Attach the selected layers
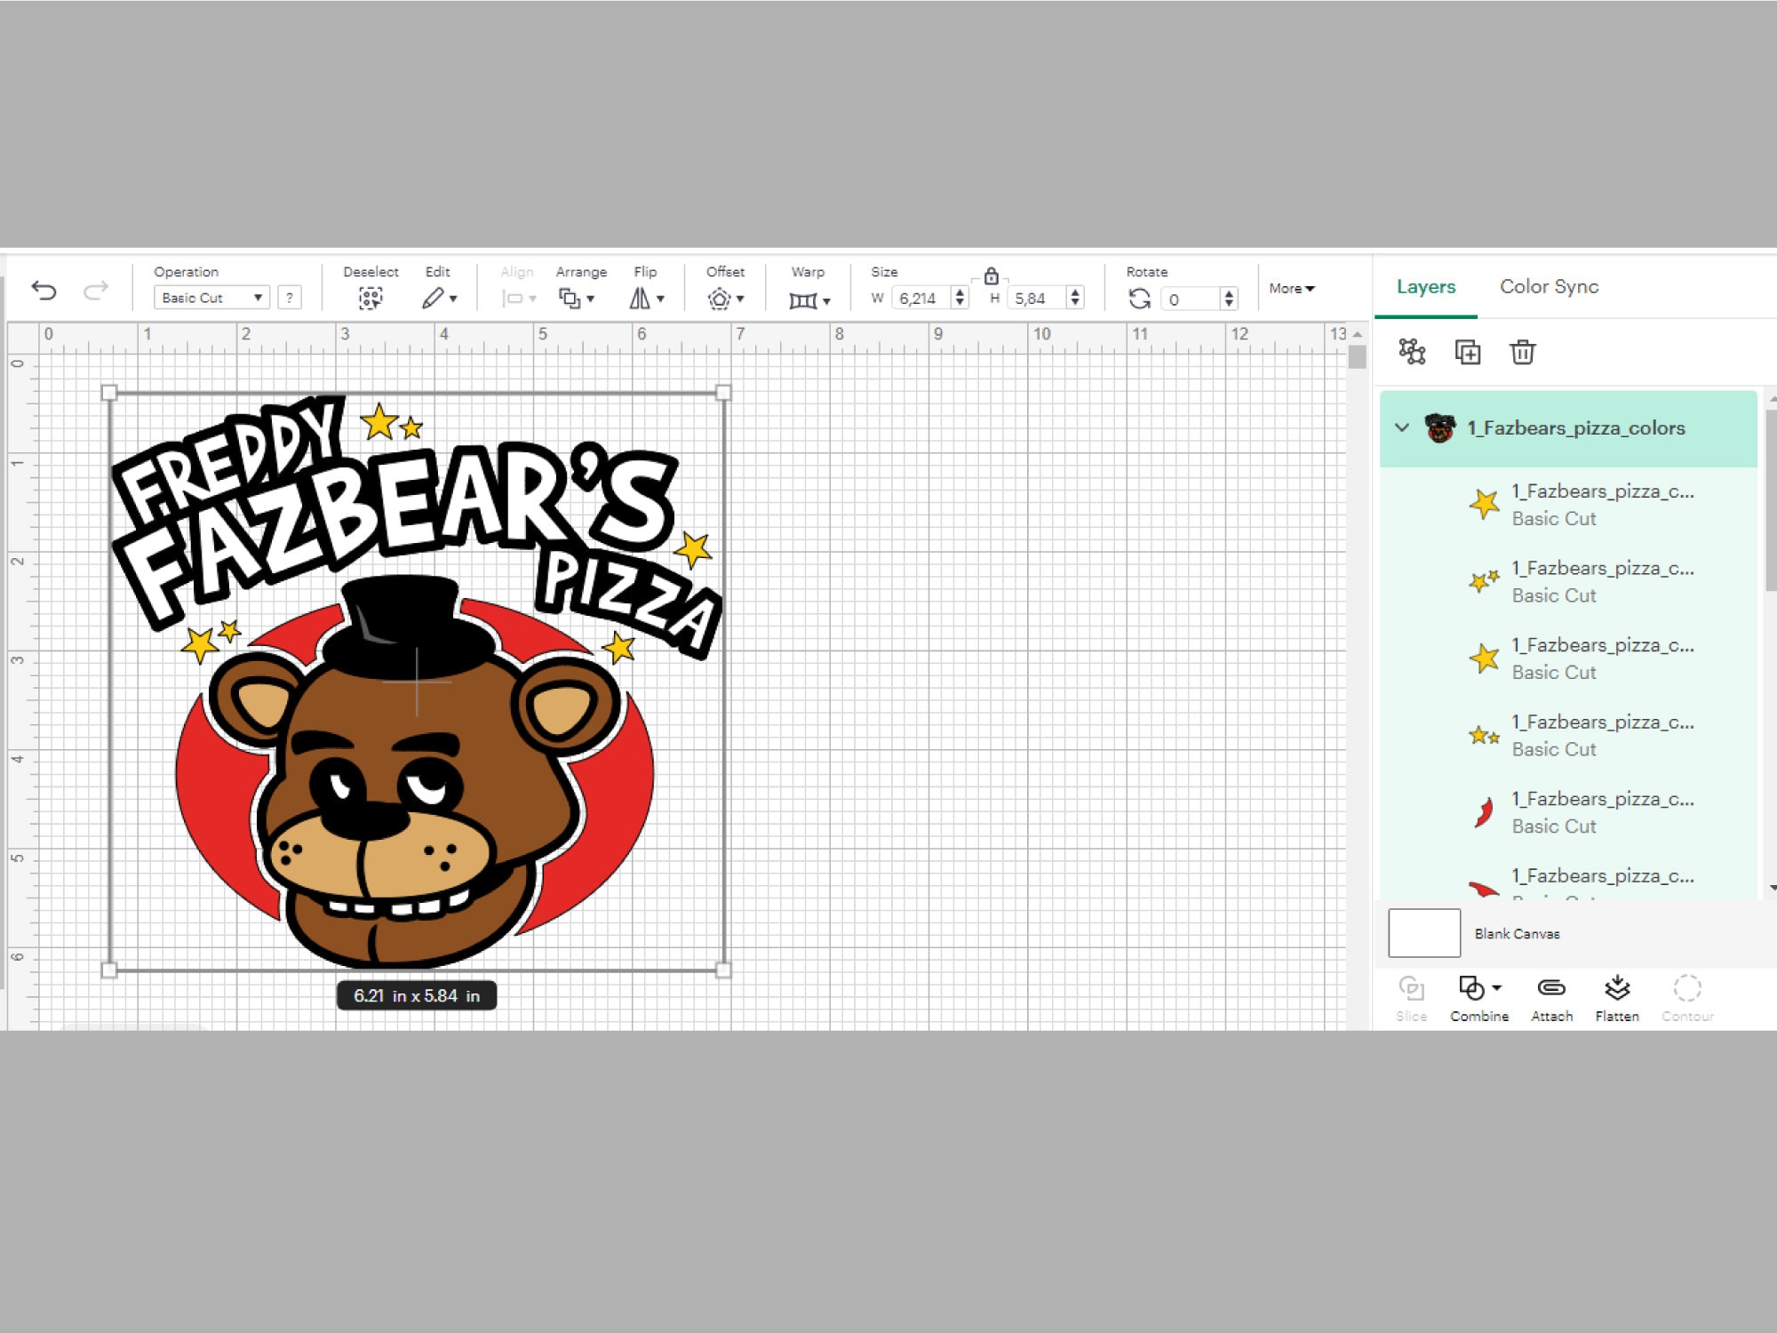Image resolution: width=1777 pixels, height=1333 pixels. click(x=1551, y=988)
